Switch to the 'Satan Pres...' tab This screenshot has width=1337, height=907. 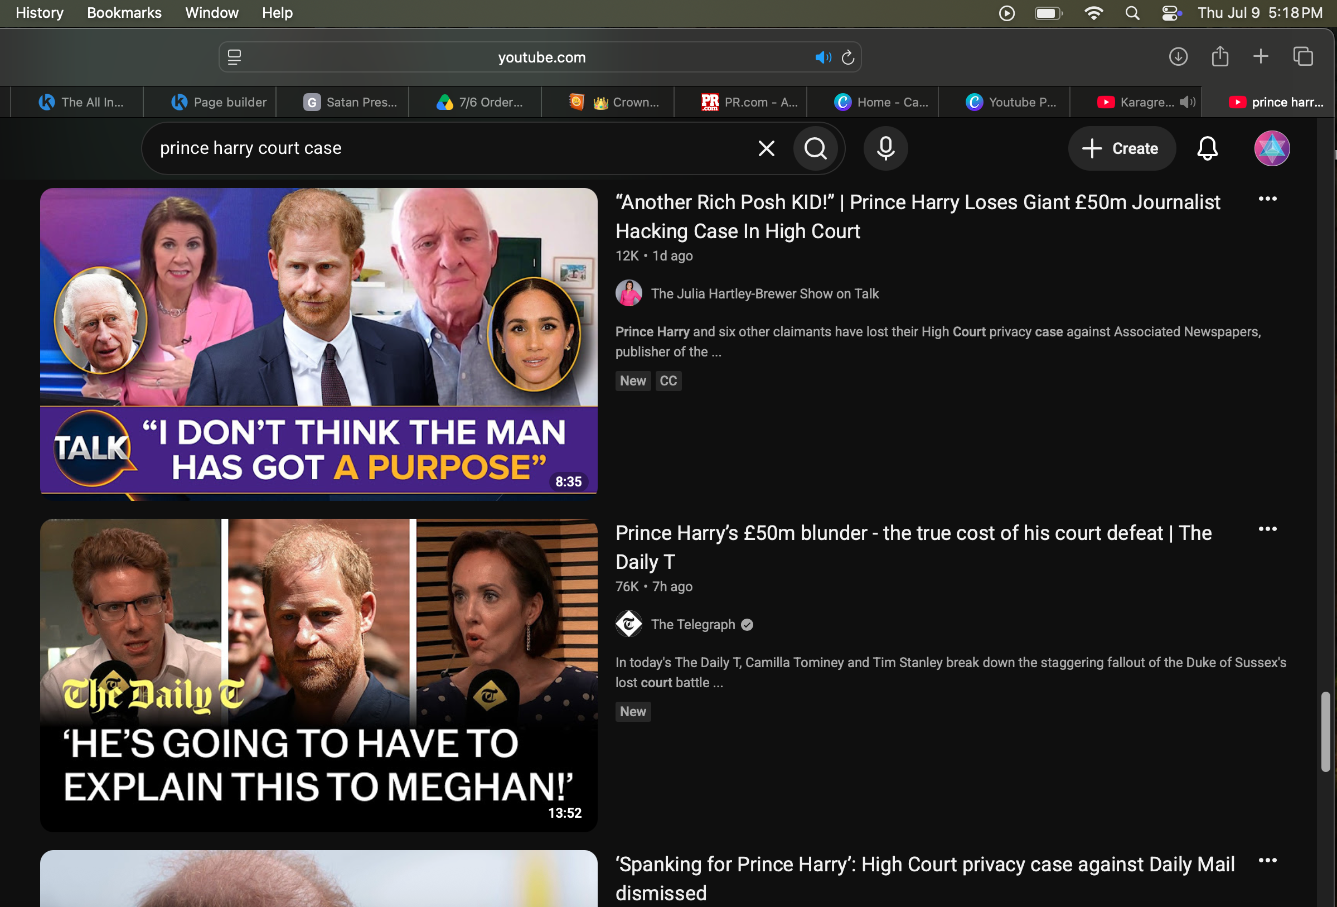click(343, 103)
